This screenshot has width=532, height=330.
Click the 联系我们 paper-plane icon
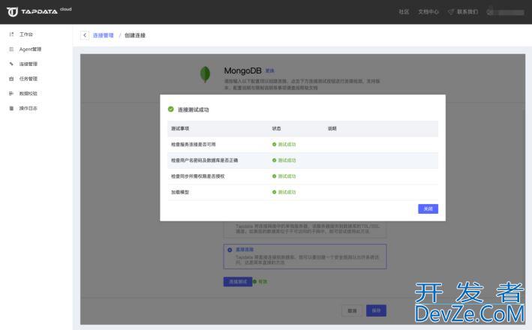point(451,12)
